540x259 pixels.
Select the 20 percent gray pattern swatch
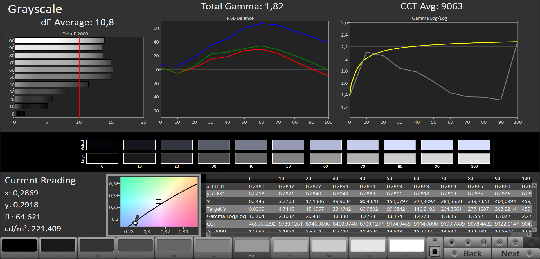97,245
